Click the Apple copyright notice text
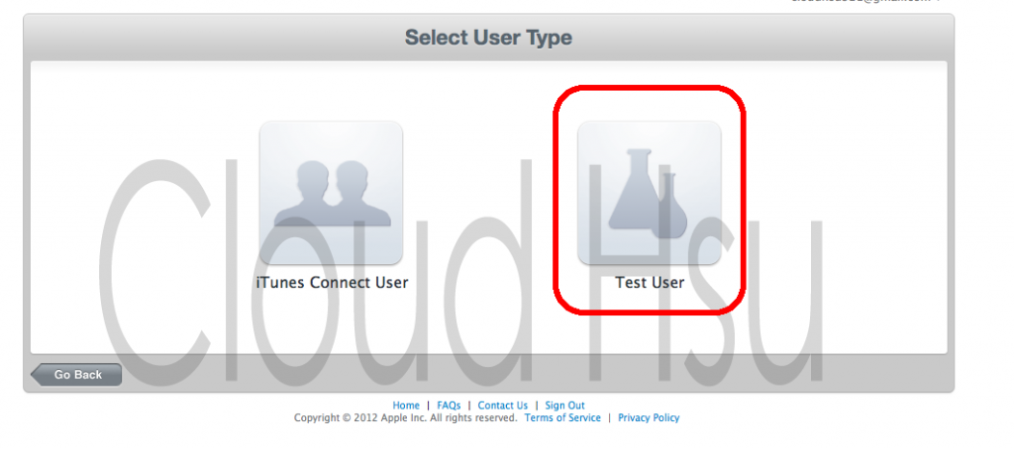This screenshot has width=1014, height=449. pyautogui.click(x=405, y=418)
